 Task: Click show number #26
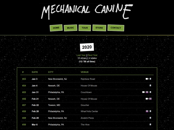coord(24,99)
